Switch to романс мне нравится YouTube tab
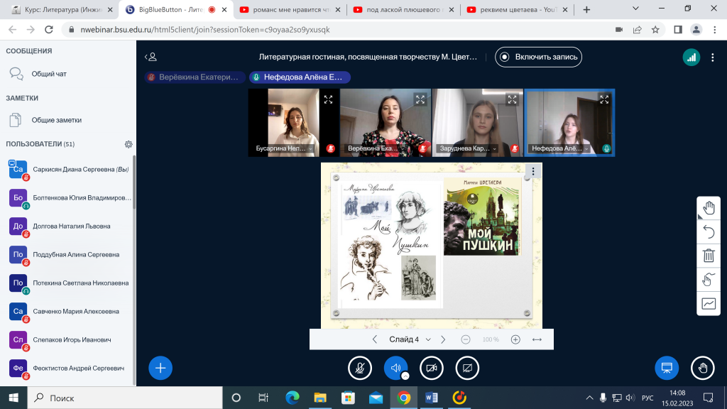 (290, 10)
